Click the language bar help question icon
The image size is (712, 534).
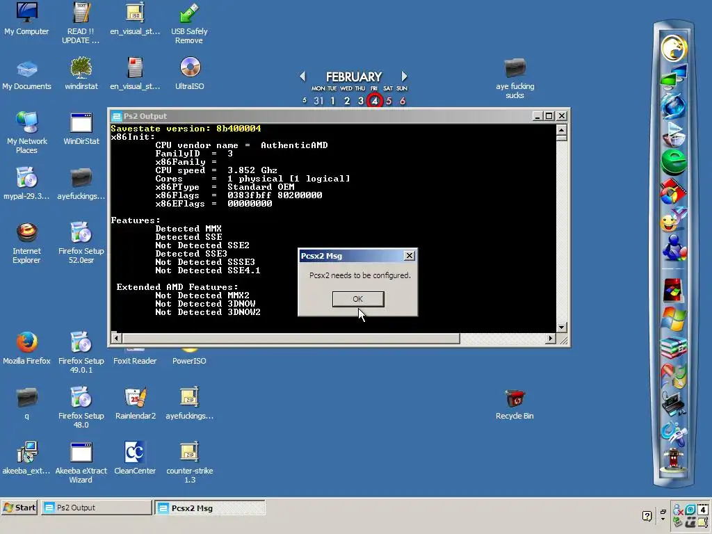coord(647,515)
